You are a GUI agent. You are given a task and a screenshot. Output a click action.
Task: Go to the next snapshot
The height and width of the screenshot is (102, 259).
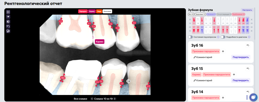click(115, 99)
